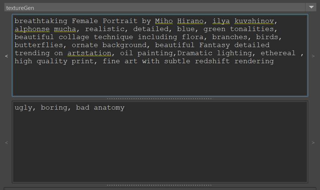Click the word "boring" in the negative prompt
Screen dimensions: 320x190
click(54, 107)
